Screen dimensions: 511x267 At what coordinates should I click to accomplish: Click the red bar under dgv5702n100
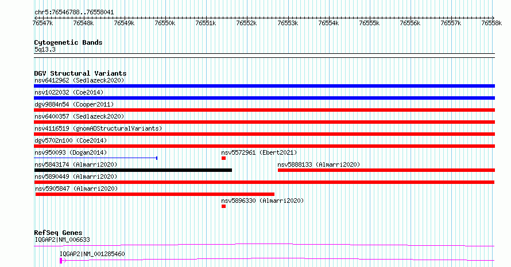click(x=264, y=146)
